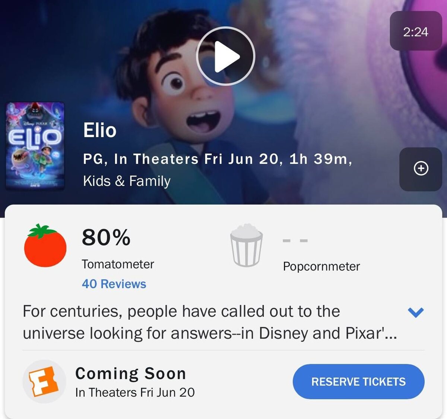Open the 40 Reviews link
The width and height of the screenshot is (447, 419).
[114, 284]
